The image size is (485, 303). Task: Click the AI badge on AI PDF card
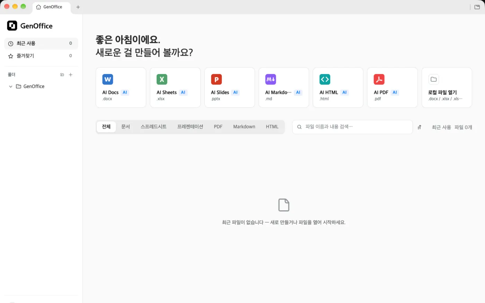point(395,92)
